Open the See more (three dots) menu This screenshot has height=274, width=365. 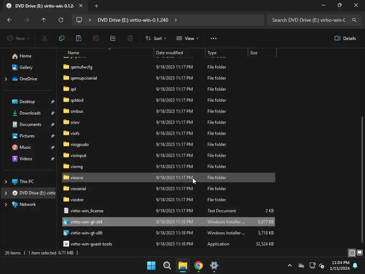(x=214, y=39)
